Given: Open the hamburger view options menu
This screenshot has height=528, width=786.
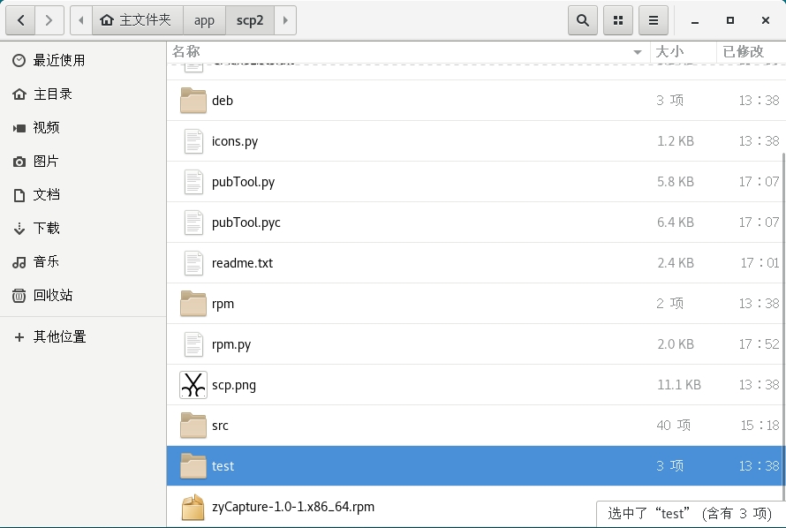Looking at the screenshot, I should 654,20.
